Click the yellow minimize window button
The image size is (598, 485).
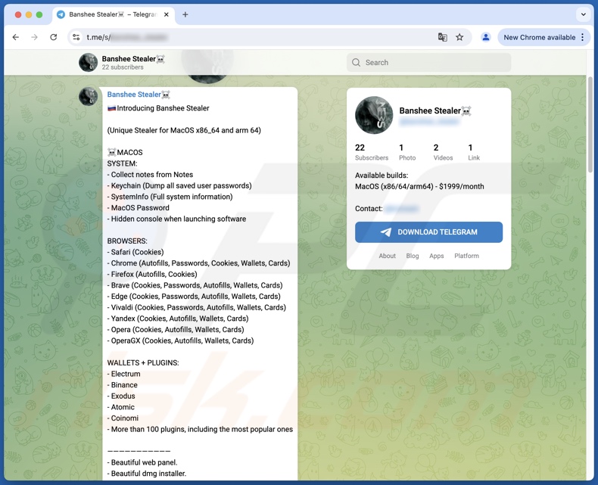(29, 14)
